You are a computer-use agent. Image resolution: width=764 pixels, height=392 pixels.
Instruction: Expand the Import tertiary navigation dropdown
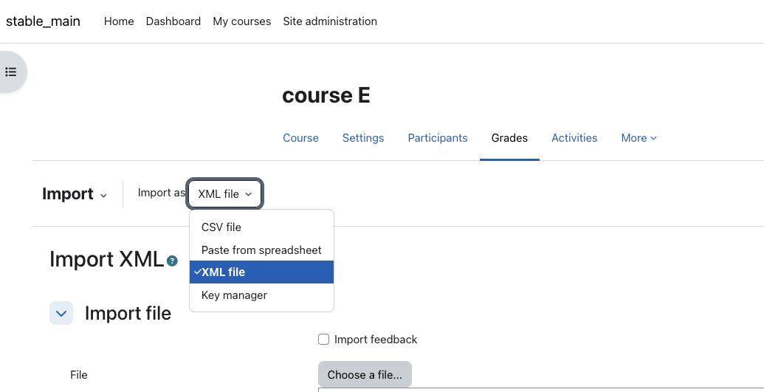(x=75, y=194)
